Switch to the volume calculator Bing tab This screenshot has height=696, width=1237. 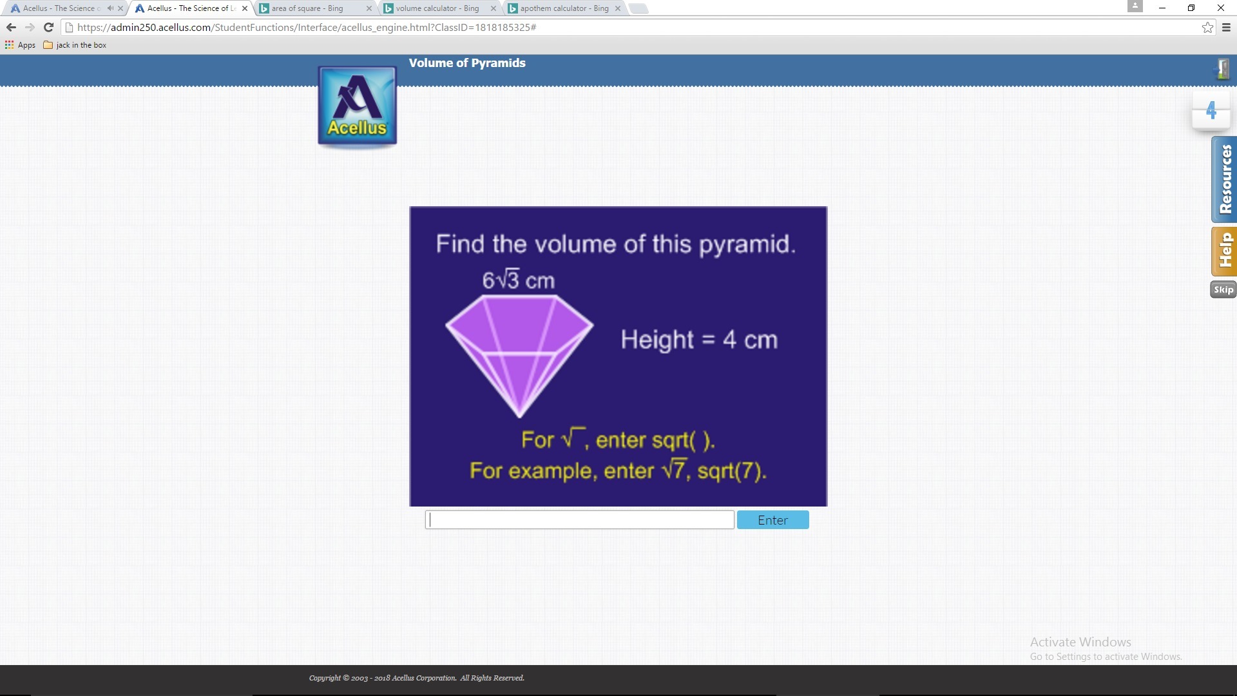point(437,8)
